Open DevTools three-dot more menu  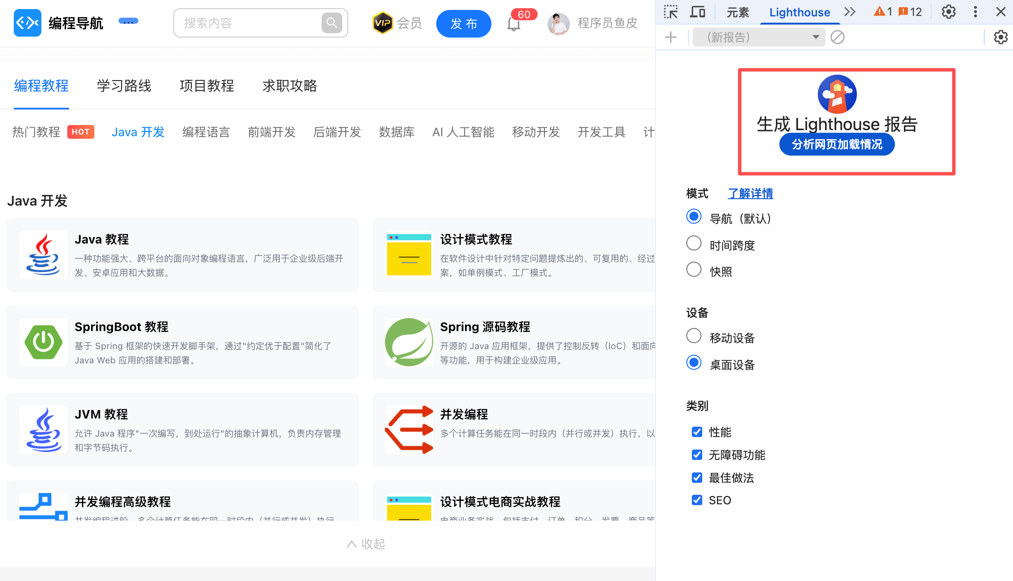975,12
